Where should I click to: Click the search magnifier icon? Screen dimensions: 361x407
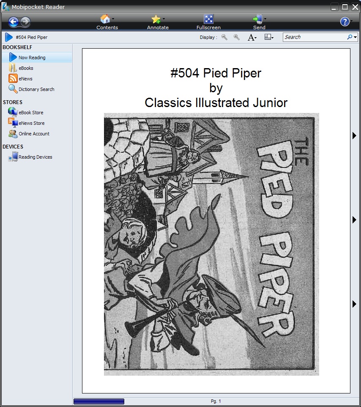click(350, 37)
